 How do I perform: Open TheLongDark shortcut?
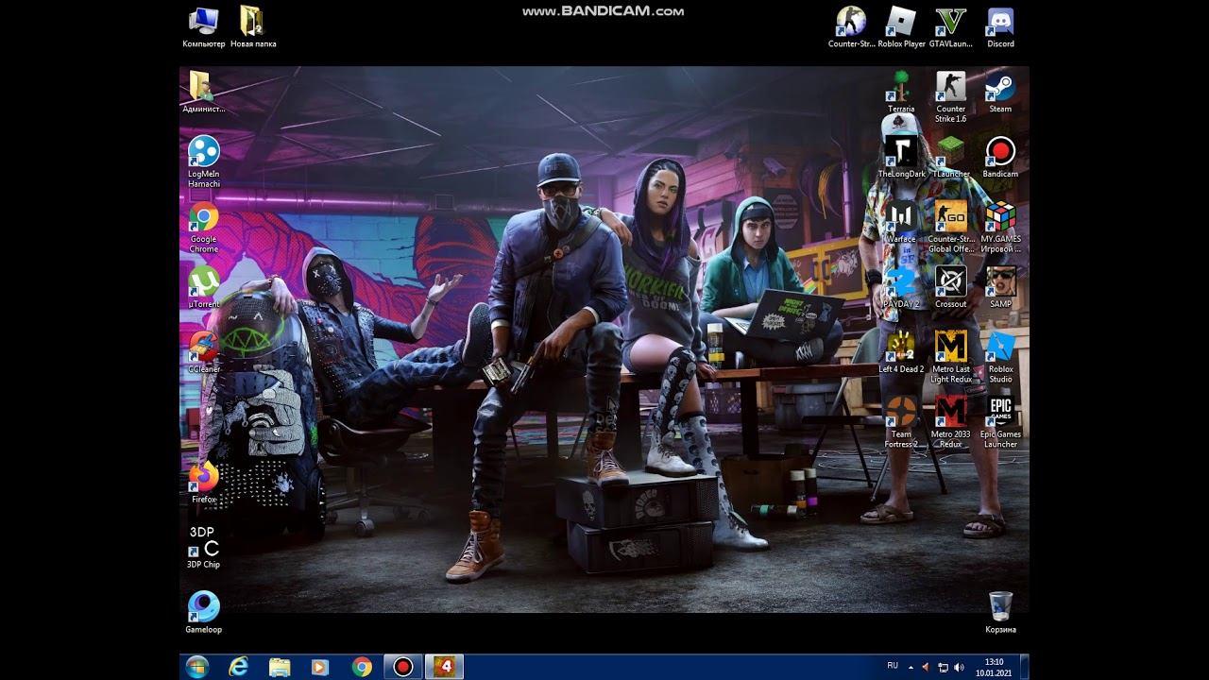[901, 157]
